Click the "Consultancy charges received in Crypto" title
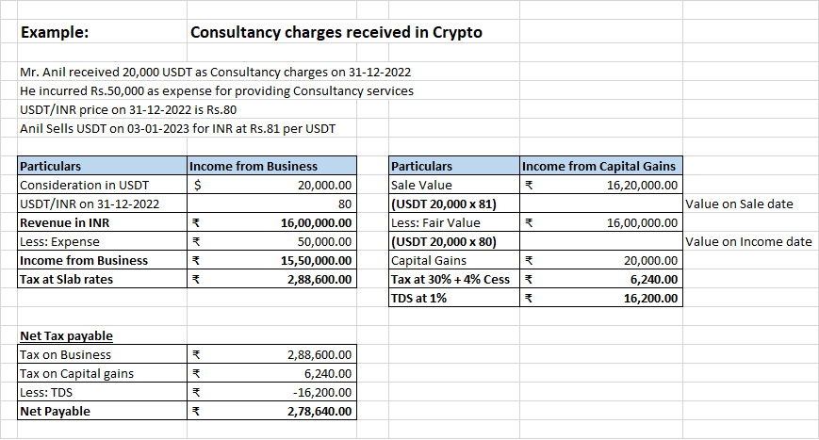Image resolution: width=819 pixels, height=440 pixels. 336,32
